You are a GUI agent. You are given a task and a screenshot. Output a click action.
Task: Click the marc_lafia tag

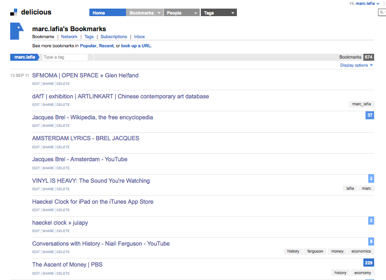tap(361, 104)
